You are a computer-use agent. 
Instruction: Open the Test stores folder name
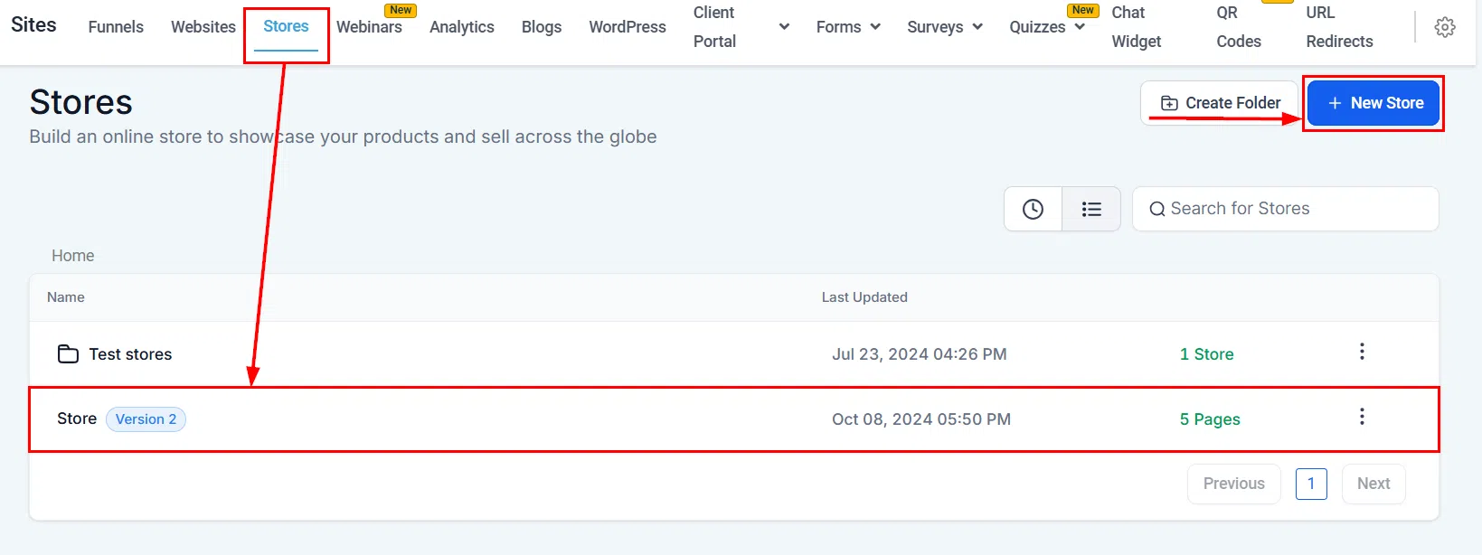pos(130,354)
